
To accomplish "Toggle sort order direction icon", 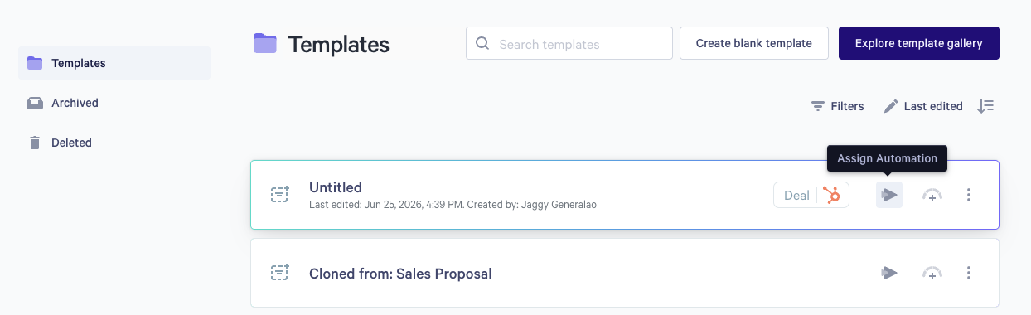I will pyautogui.click(x=985, y=106).
